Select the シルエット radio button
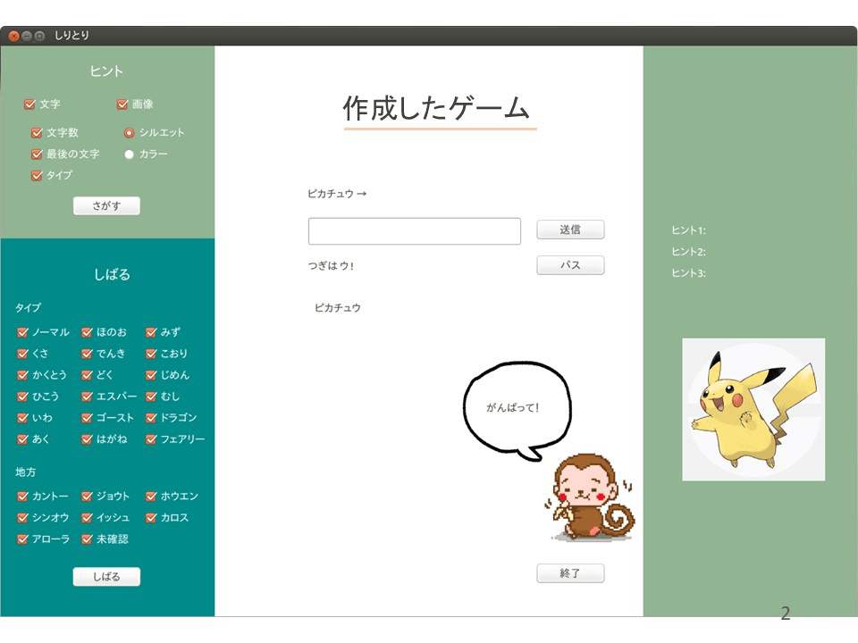The height and width of the screenshot is (643, 858). pos(129,133)
